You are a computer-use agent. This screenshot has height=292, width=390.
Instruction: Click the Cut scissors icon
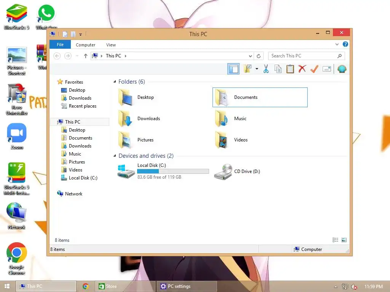266,69
